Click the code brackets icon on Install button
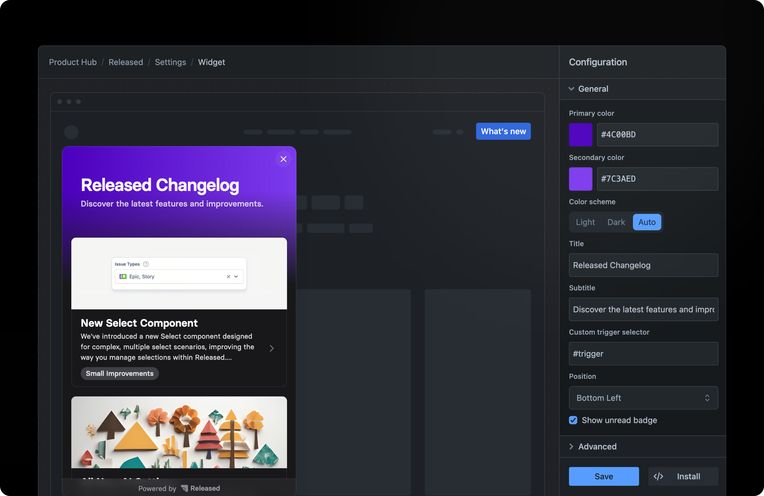 click(658, 477)
